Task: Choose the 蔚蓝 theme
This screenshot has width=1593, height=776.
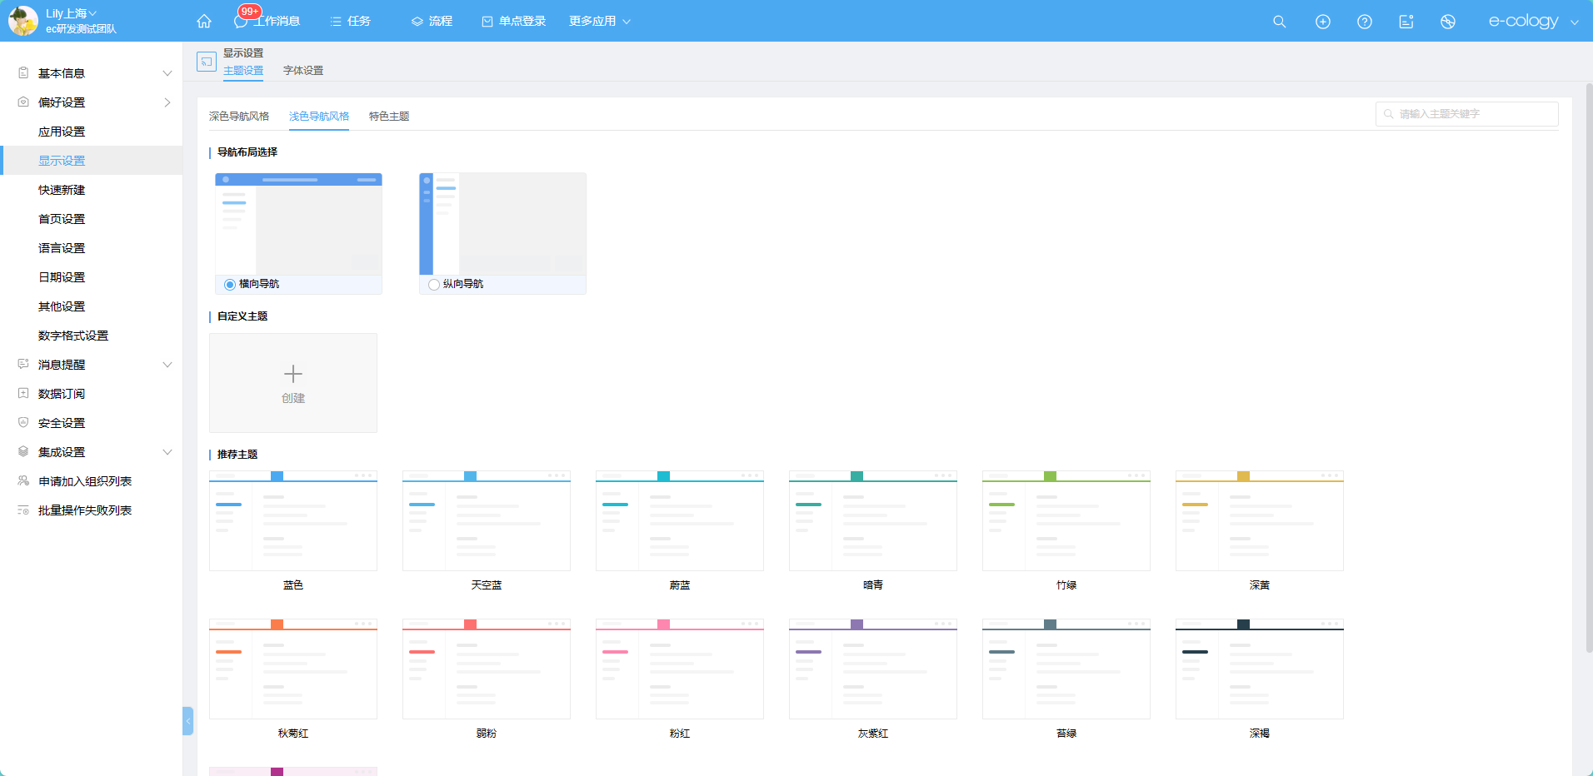Action: (680, 521)
